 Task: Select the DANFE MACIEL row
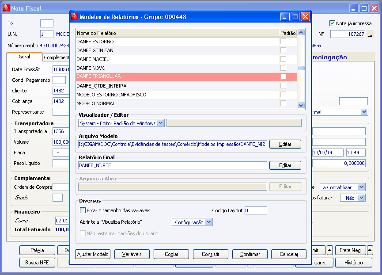click(x=186, y=59)
